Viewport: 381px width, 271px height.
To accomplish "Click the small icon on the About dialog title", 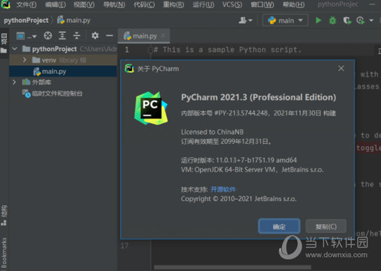I will click(130, 68).
